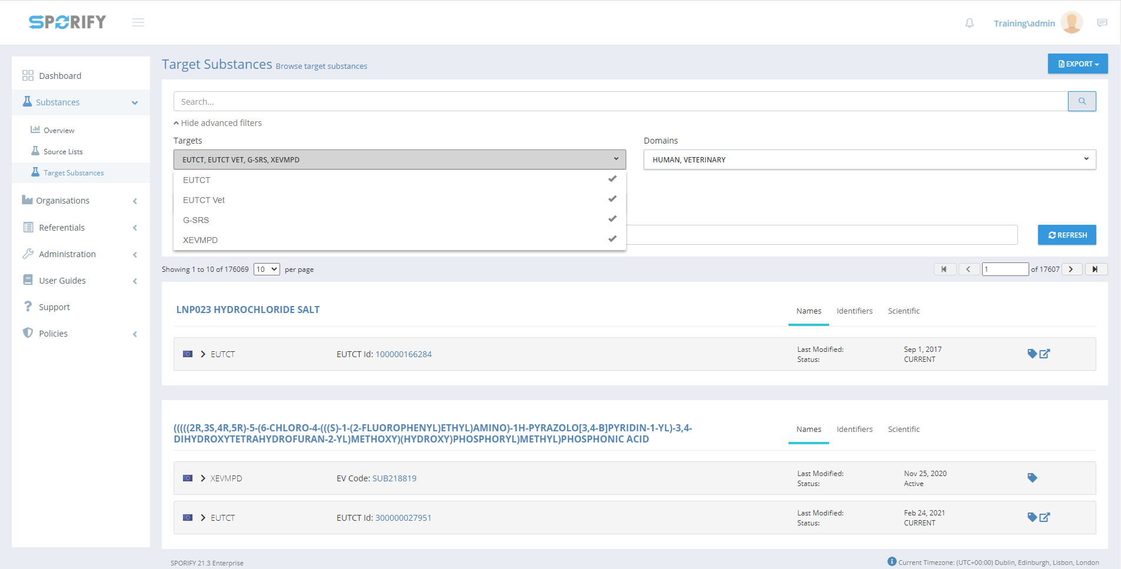Click the Refresh button

pos(1066,235)
